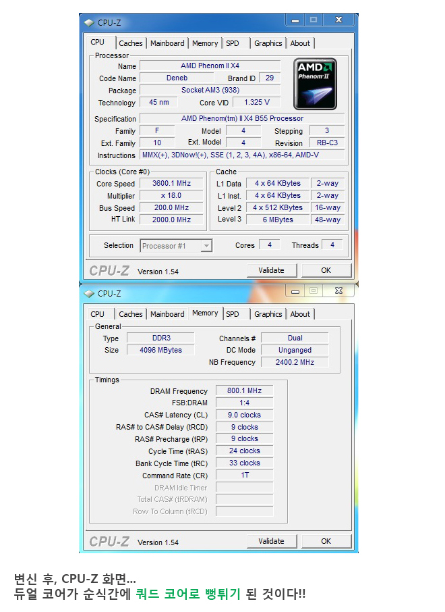Viewport: 445px width, 612px height.
Task: Click OK button in bottom CPU-Z window
Action: coord(326,541)
